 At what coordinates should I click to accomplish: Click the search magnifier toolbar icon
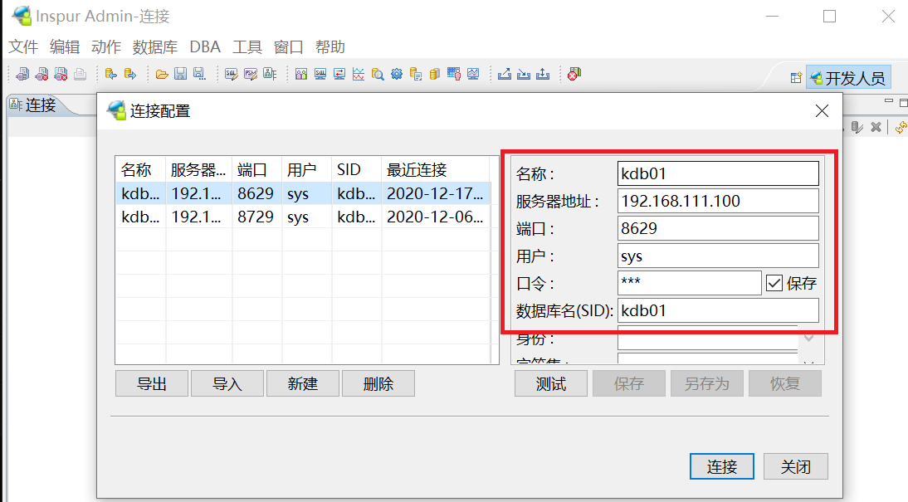click(x=376, y=74)
